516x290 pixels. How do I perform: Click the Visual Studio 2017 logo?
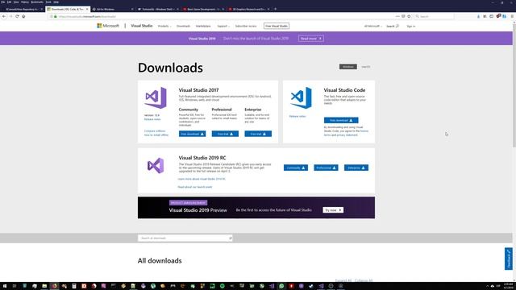click(x=156, y=97)
